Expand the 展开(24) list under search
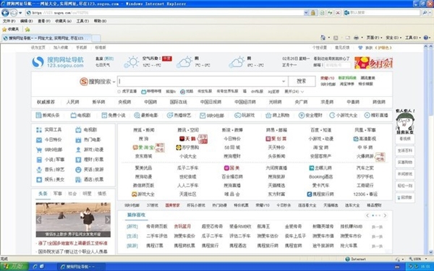Image resolution: width=434 pixels, height=271 pixels. [x=294, y=92]
